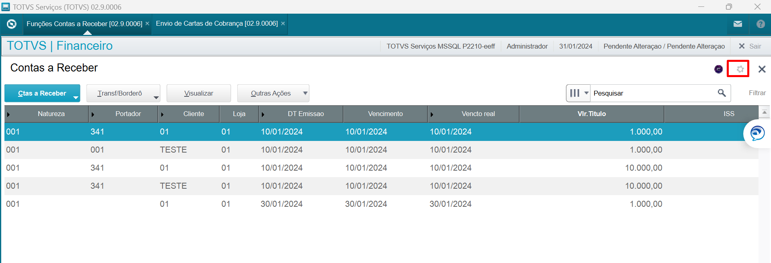The width and height of the screenshot is (771, 263).
Task: Open the settings gear icon
Action: [739, 69]
